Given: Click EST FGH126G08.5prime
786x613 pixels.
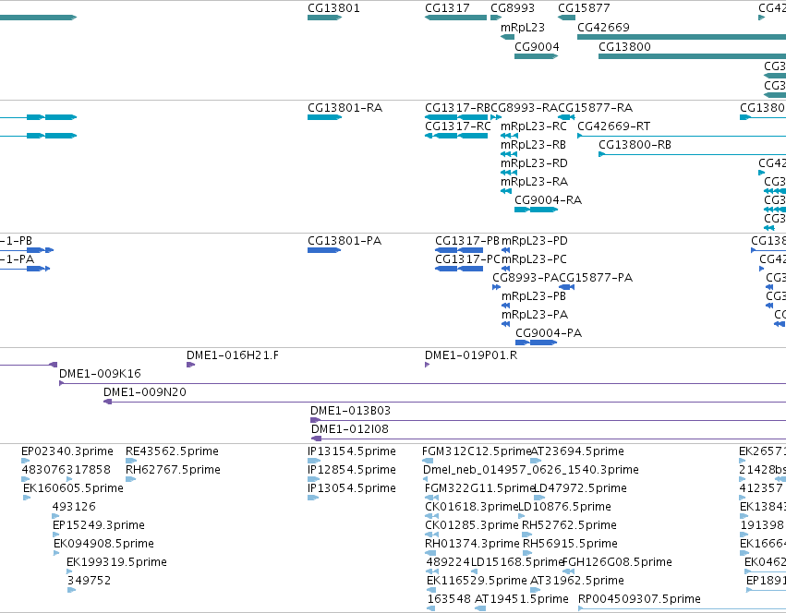Looking at the screenshot, I should (x=568, y=571).
